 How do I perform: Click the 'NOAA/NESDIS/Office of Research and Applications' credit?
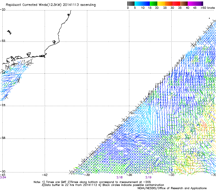click(172, 188)
